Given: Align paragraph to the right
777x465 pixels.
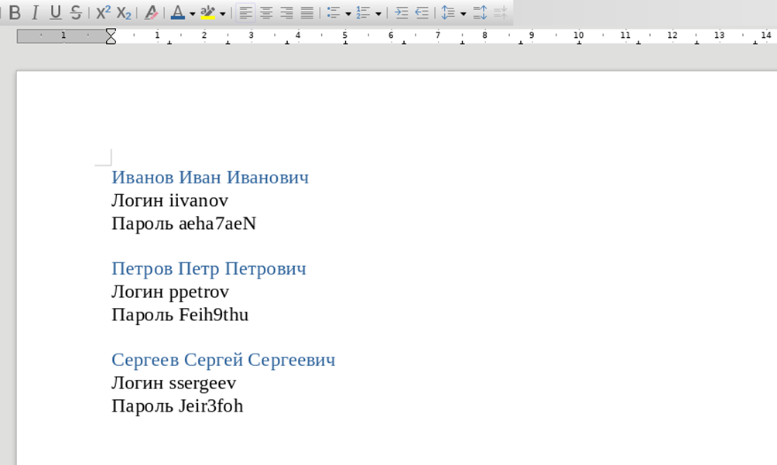Looking at the screenshot, I should [286, 13].
